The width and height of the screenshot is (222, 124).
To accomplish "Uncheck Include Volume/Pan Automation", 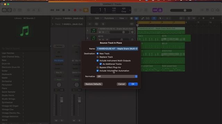I will tap(97, 71).
